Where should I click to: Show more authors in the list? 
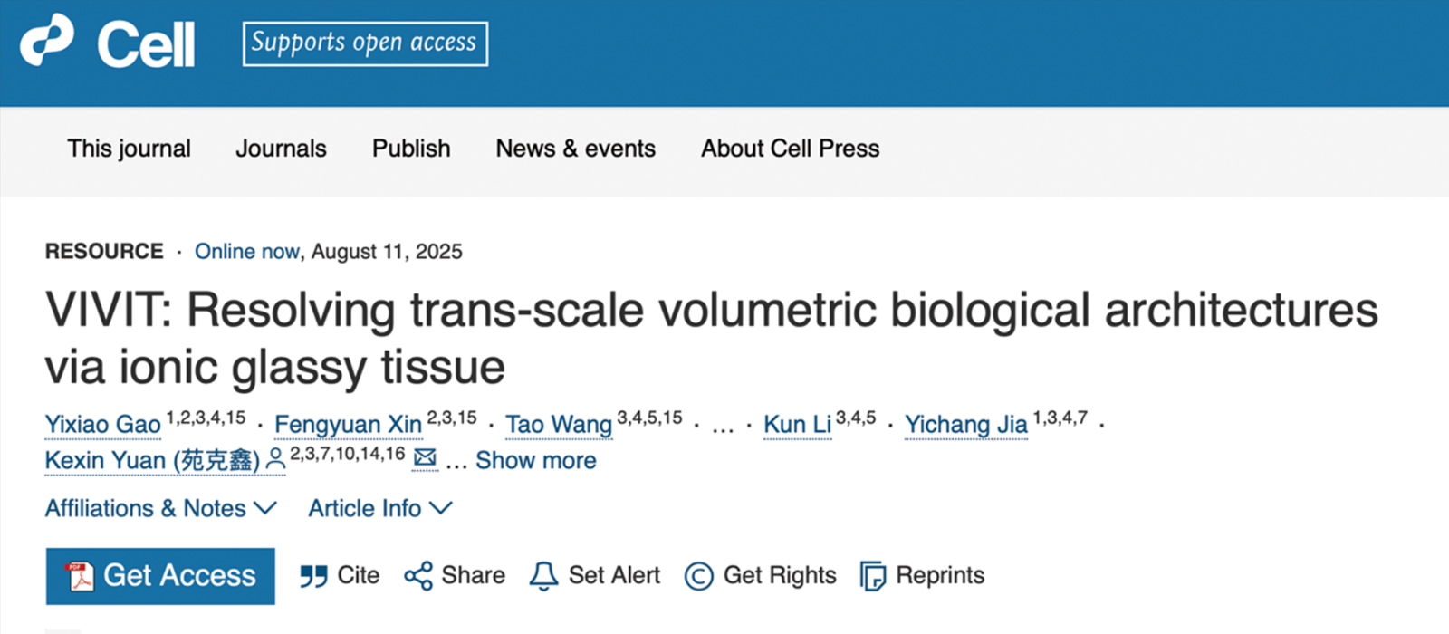click(535, 461)
